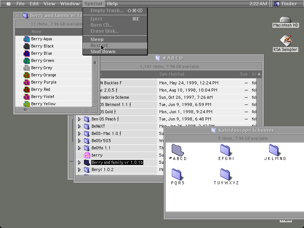
Task: Select the Berry Red scheme icon
Action: coord(27,90)
